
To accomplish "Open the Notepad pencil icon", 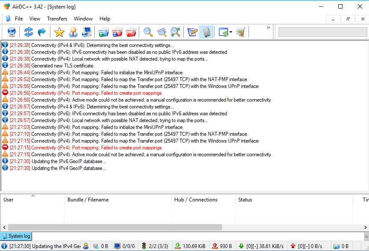I will (x=193, y=32).
